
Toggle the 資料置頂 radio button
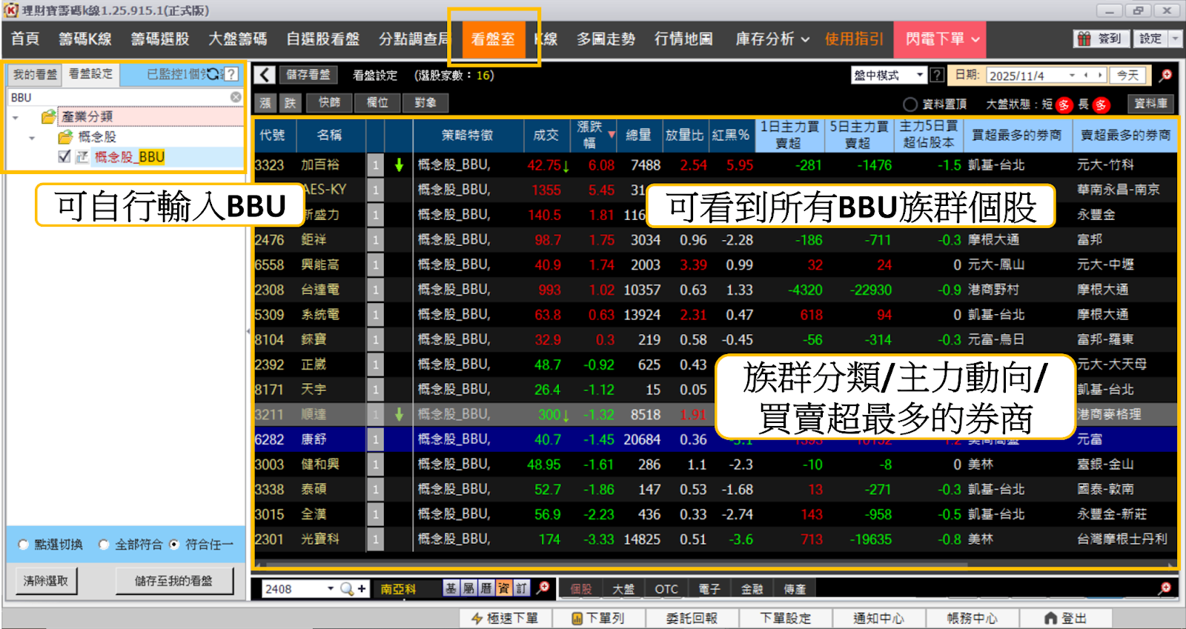click(910, 104)
